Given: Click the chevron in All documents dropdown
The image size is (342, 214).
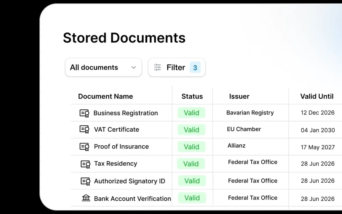Looking at the screenshot, I should click(133, 68).
